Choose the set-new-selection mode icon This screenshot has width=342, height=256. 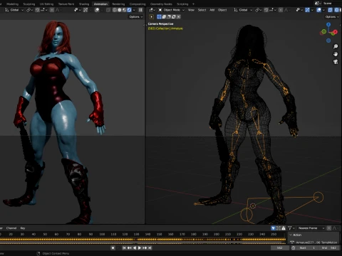pyautogui.click(x=159, y=16)
